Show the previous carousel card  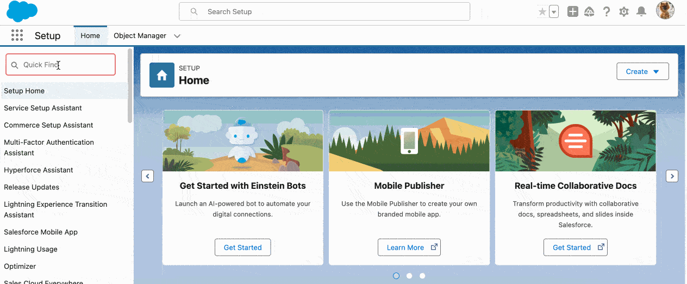[147, 176]
